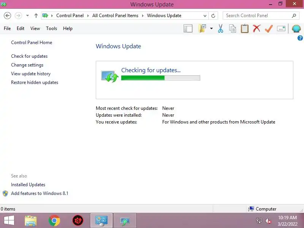
Task: Click the update sync computer icon
Action: [109, 76]
